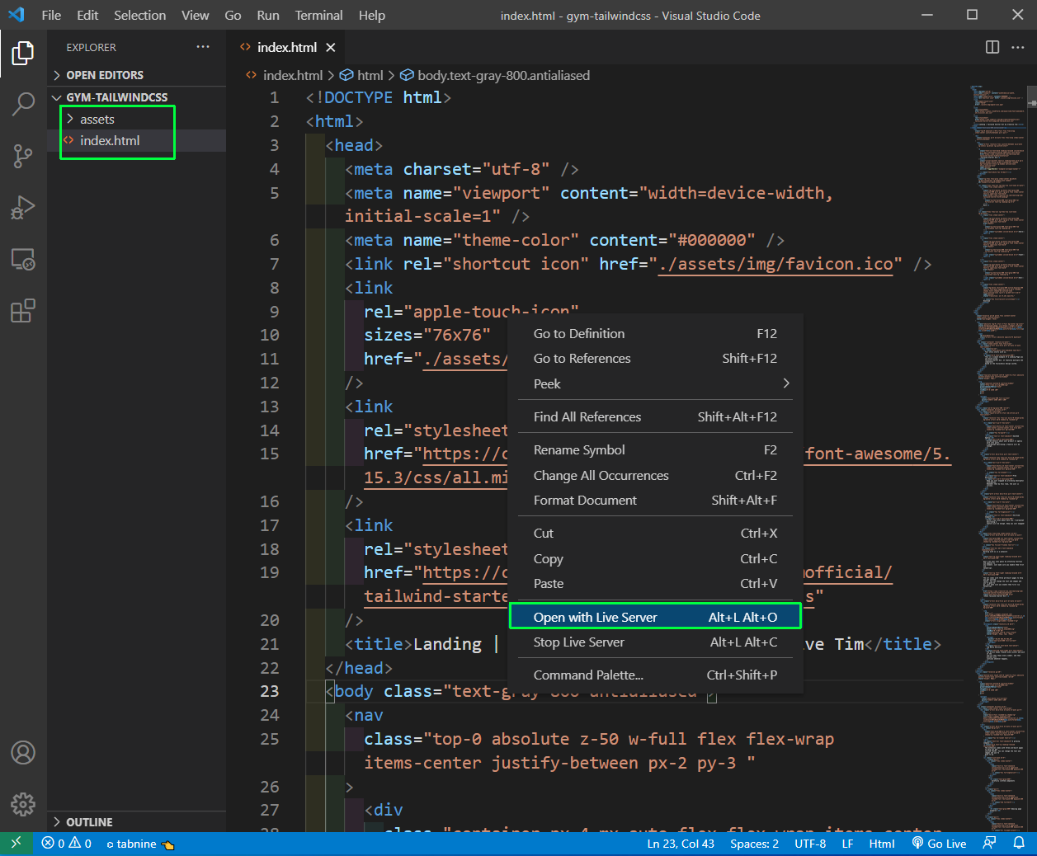This screenshot has height=856, width=1037.
Task: Choose Stop Live Server
Action: click(655, 642)
